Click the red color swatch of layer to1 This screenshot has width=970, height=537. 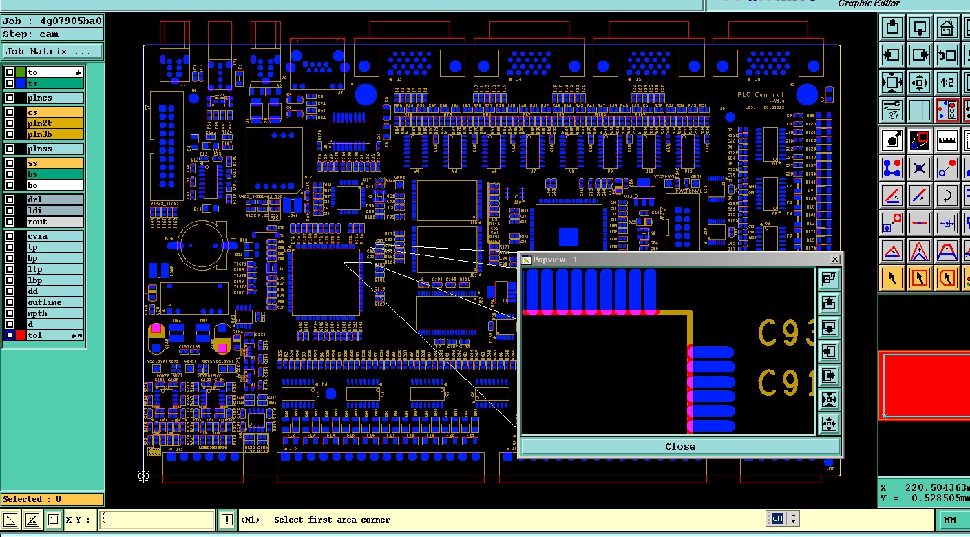tap(21, 335)
